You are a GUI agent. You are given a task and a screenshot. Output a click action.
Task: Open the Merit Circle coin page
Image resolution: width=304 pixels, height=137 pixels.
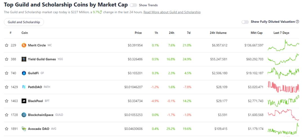pos(37,45)
